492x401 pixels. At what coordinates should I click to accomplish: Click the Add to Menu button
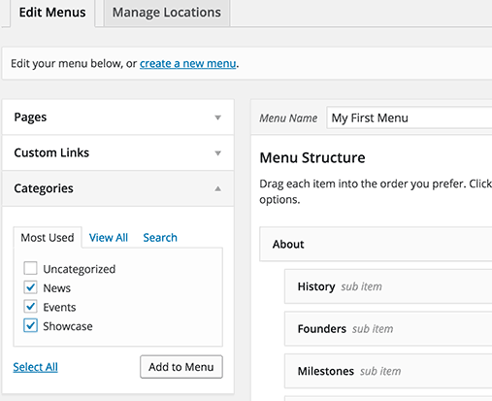point(181,367)
